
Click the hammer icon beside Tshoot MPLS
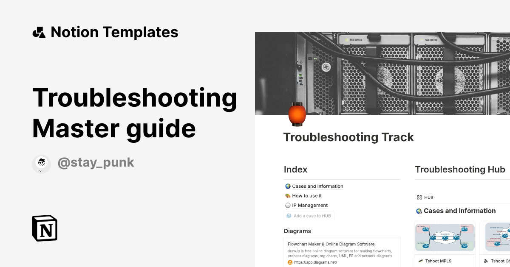point(421,261)
